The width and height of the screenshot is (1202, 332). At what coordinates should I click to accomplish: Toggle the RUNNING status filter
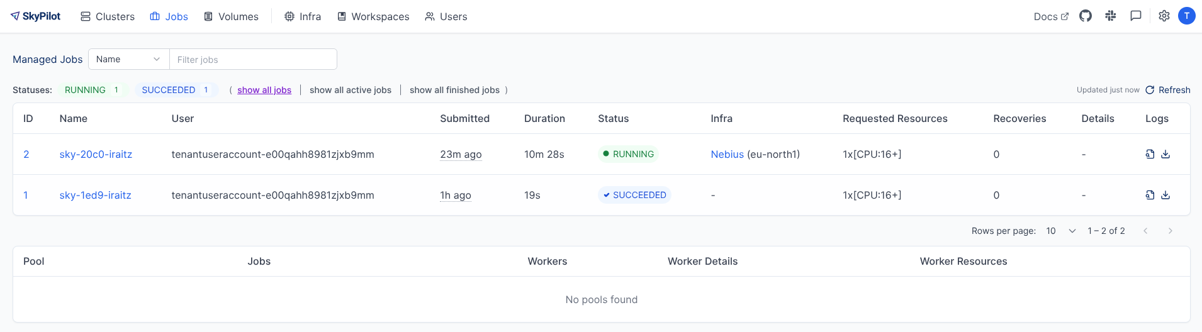pos(92,90)
